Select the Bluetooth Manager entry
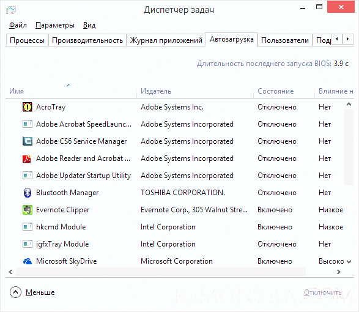Screen dimensions: 359x312 click(67, 193)
